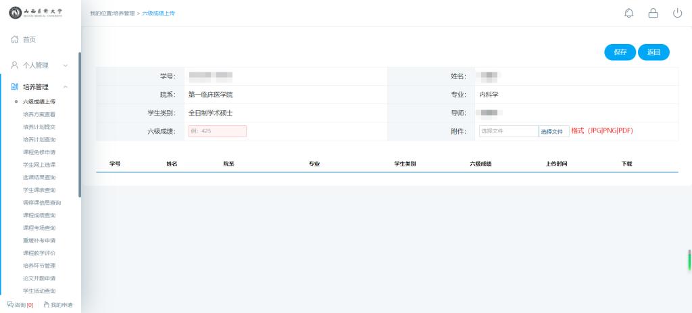The image size is (692, 313).
Task: Open 论文开题申请 in sidebar
Action: pyautogui.click(x=39, y=278)
